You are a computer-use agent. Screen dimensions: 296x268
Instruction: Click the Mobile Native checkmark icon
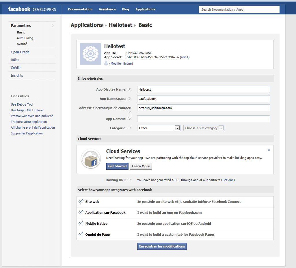(81, 223)
